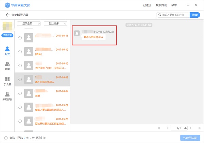Click the 恢复到电脑 restore button
The height and width of the screenshot is (143, 204).
(190, 138)
